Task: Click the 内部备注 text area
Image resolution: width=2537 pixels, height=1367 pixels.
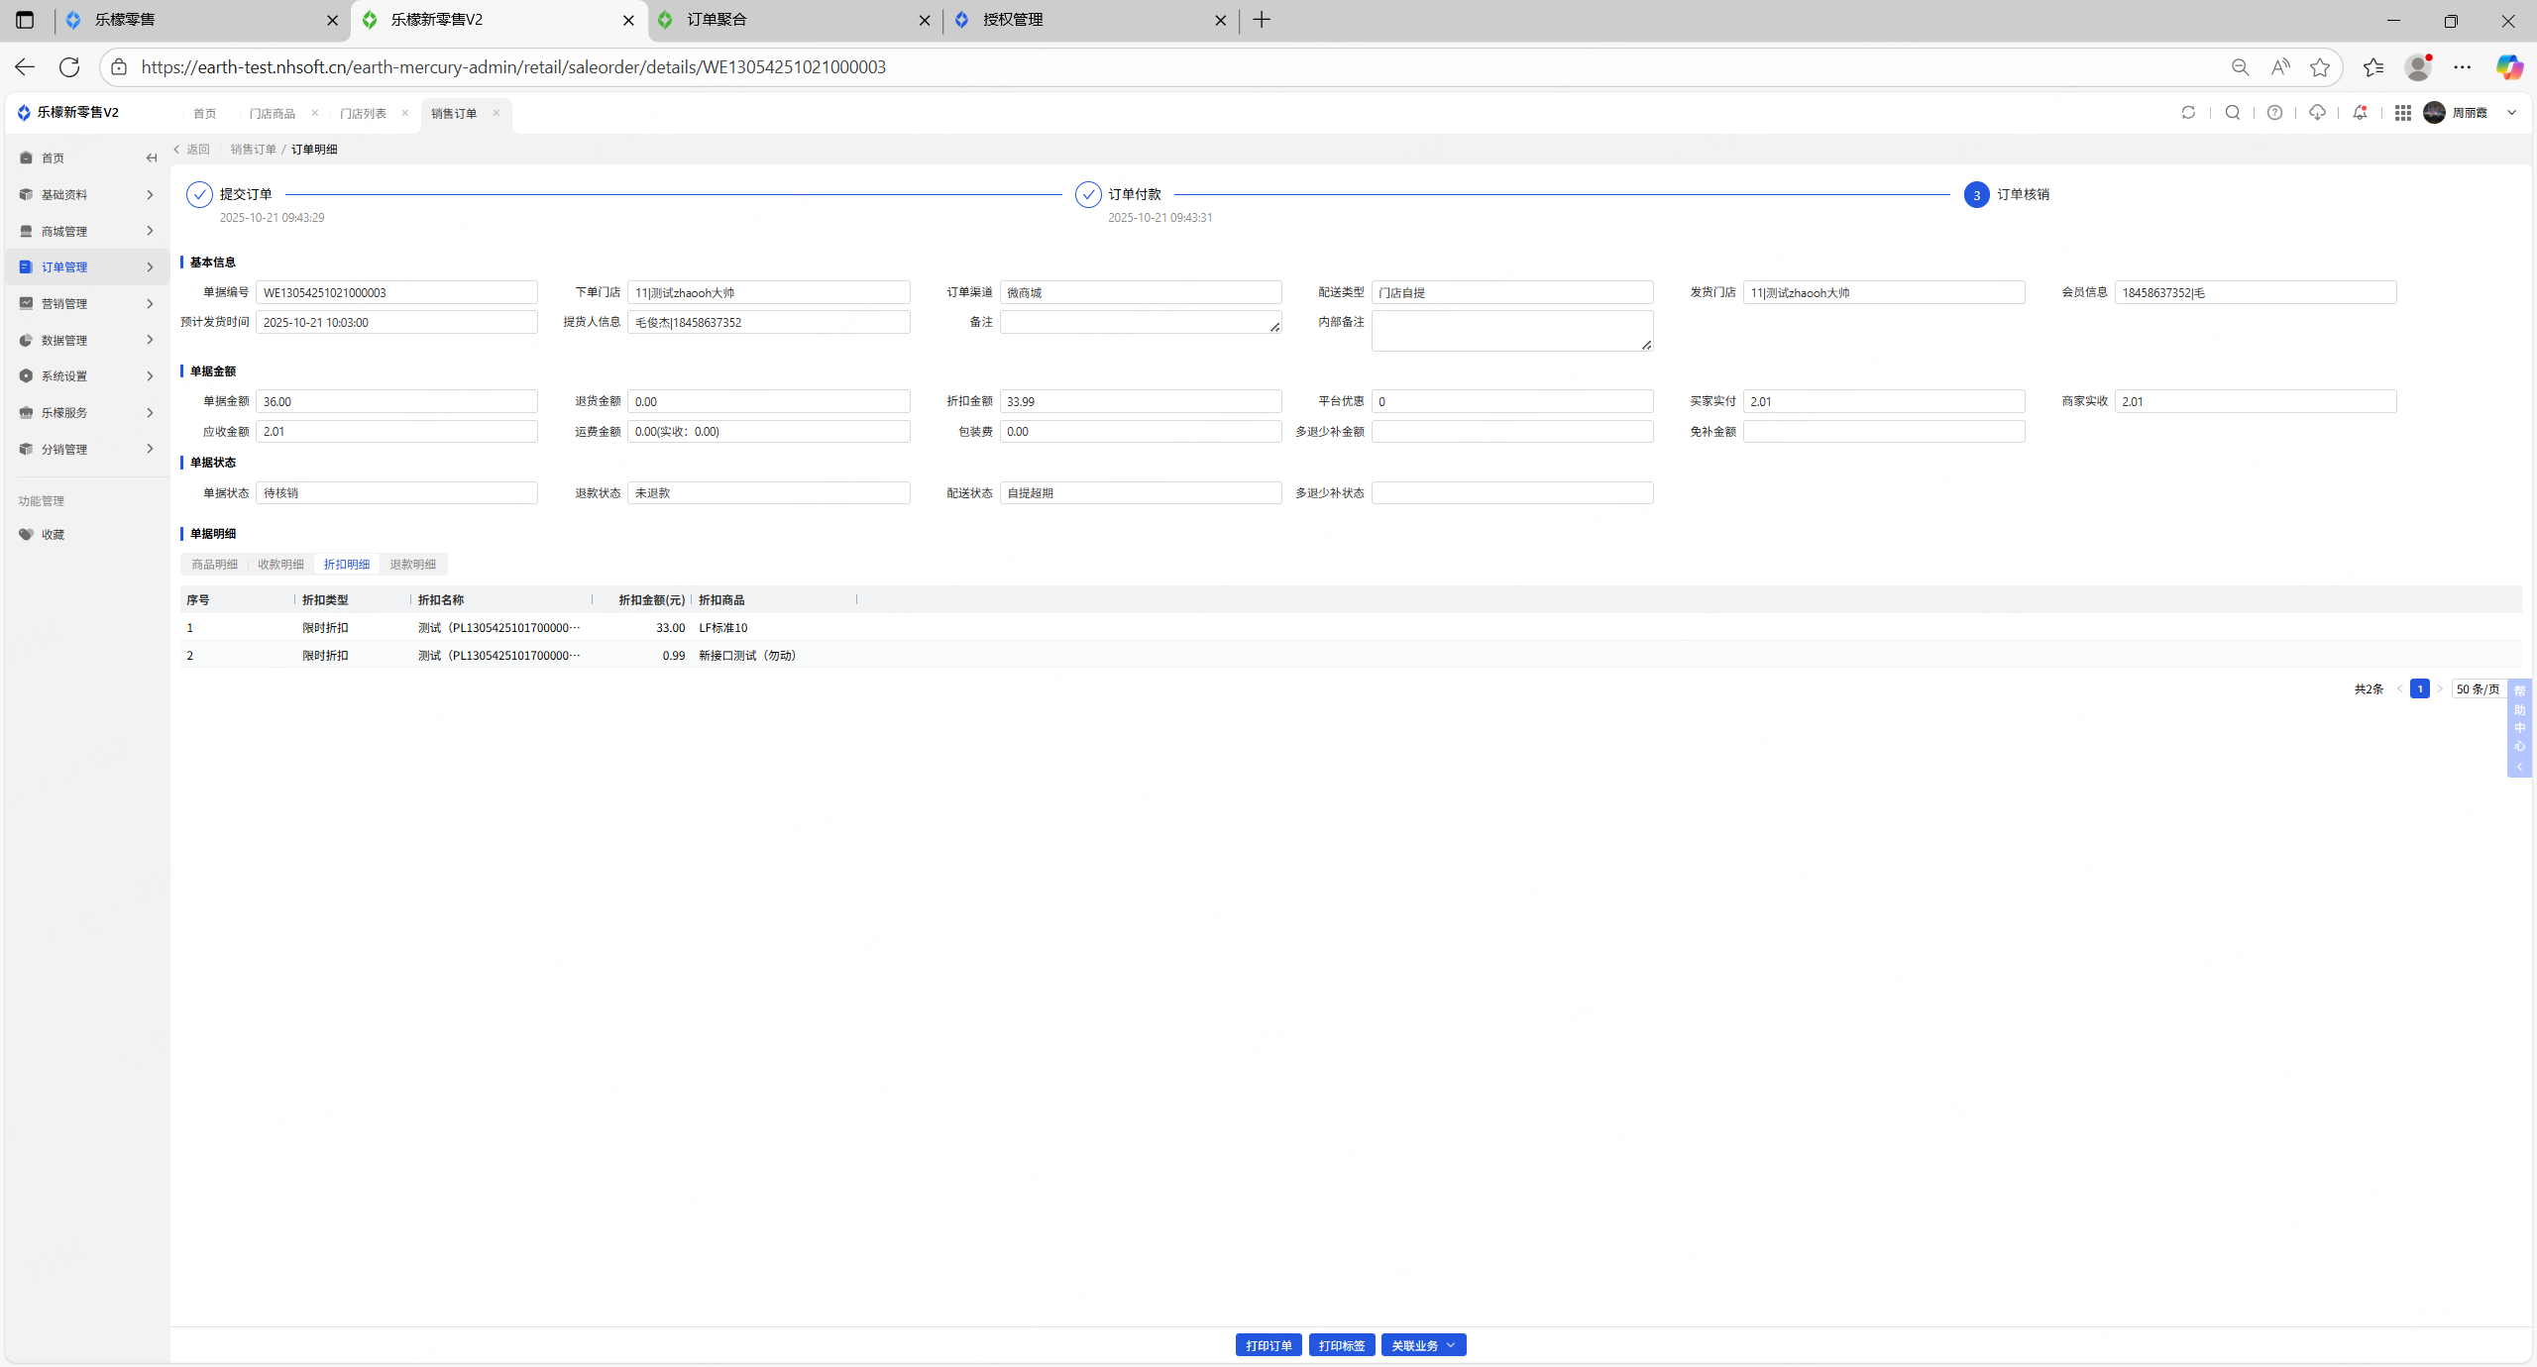Action: point(1511,331)
